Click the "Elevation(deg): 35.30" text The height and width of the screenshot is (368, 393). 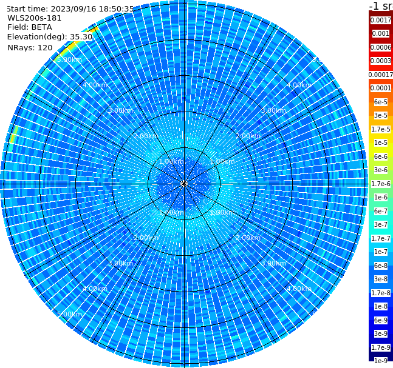(x=50, y=37)
